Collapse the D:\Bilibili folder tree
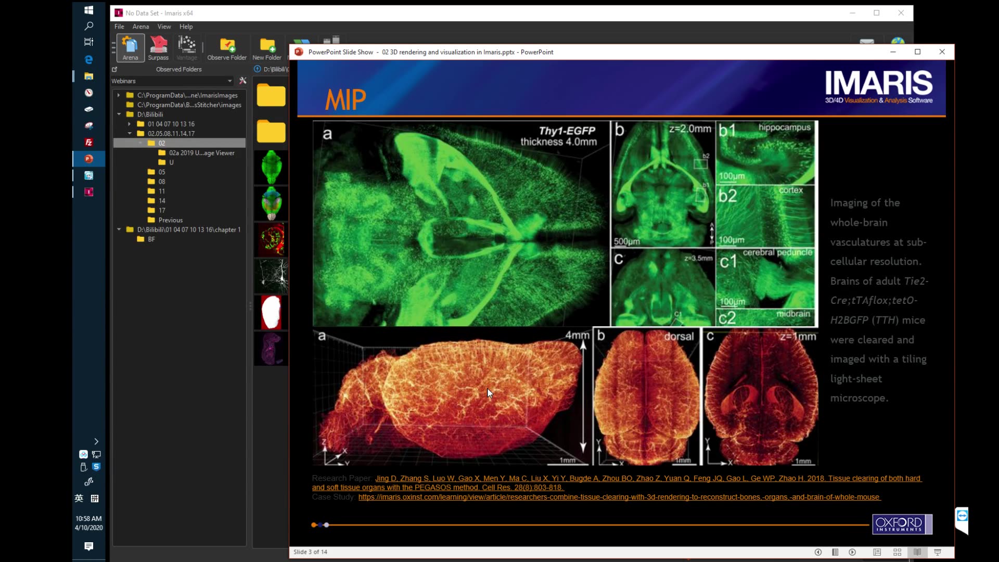Viewport: 999px width, 562px height. (119, 114)
